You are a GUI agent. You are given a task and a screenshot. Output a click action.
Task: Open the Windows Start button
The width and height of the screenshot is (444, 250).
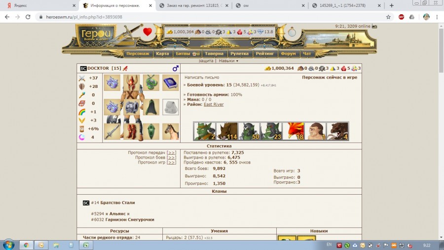click(x=8, y=245)
